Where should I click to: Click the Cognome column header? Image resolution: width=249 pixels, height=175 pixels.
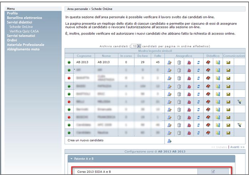tap(84, 56)
